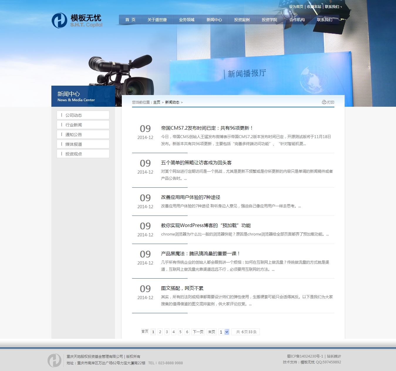Image resolution: width=396 pixels, height=371 pixels.
Task: Jump to last page with 末页
Action: tap(211, 332)
